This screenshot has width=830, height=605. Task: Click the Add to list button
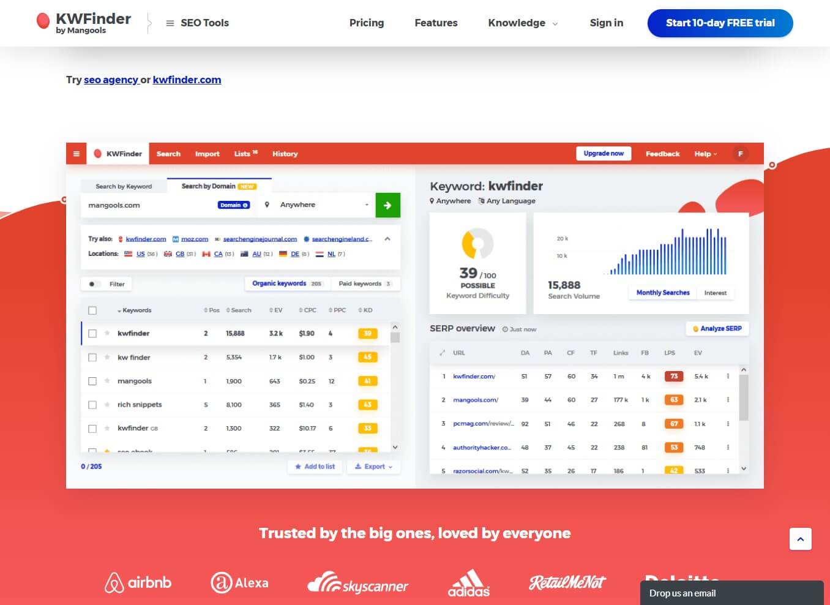[315, 467]
